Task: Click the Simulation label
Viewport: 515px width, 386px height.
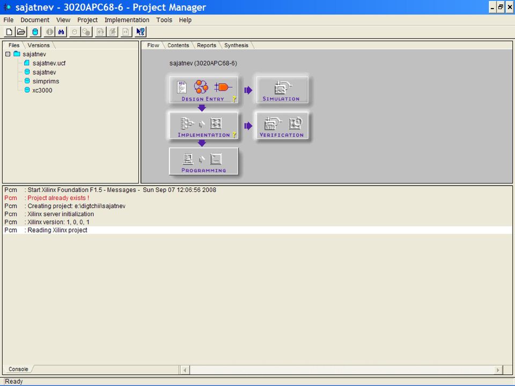Action: 281,99
